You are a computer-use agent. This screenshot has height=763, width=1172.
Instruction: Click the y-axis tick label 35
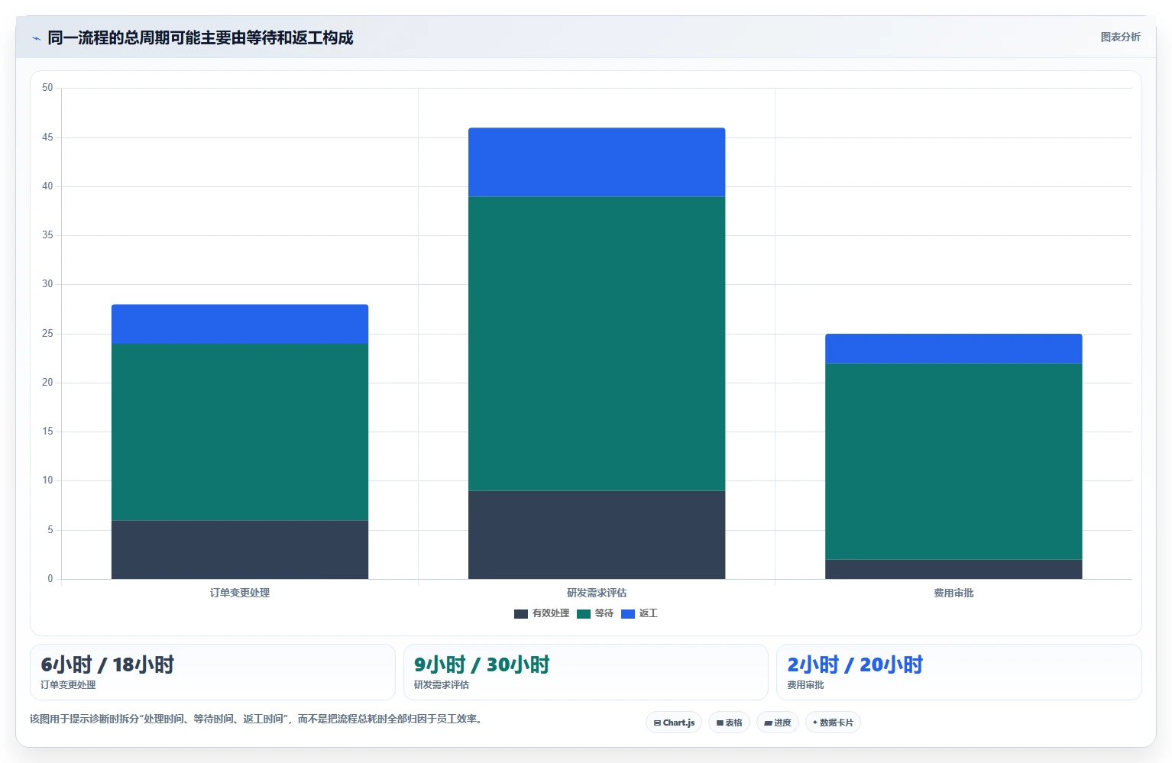[47, 235]
